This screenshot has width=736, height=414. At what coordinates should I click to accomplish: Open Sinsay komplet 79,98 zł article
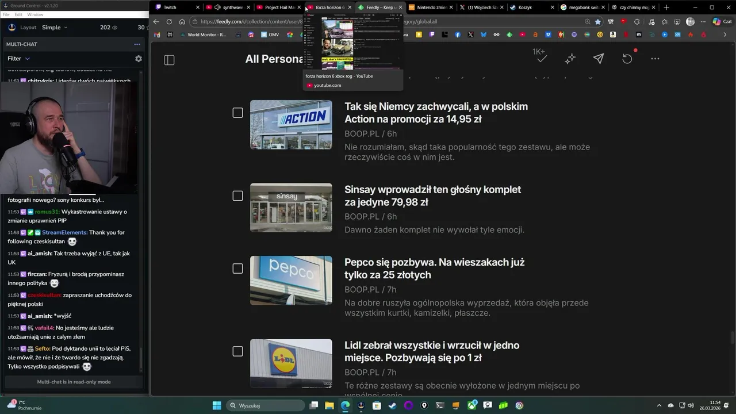[432, 195]
